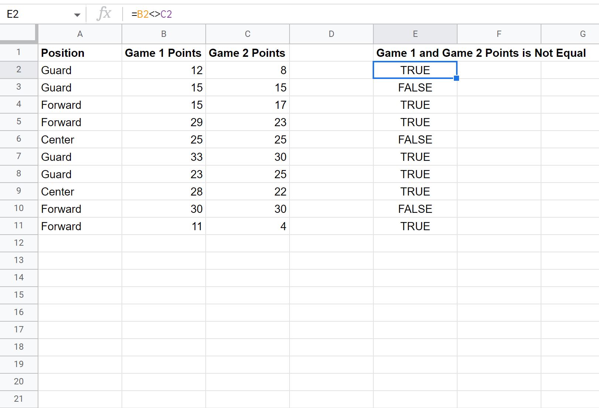Click cell C11 with value 4
The image size is (599, 408).
click(x=247, y=226)
